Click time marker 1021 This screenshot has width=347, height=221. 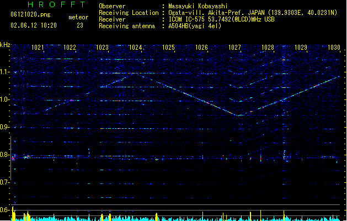click(38, 48)
